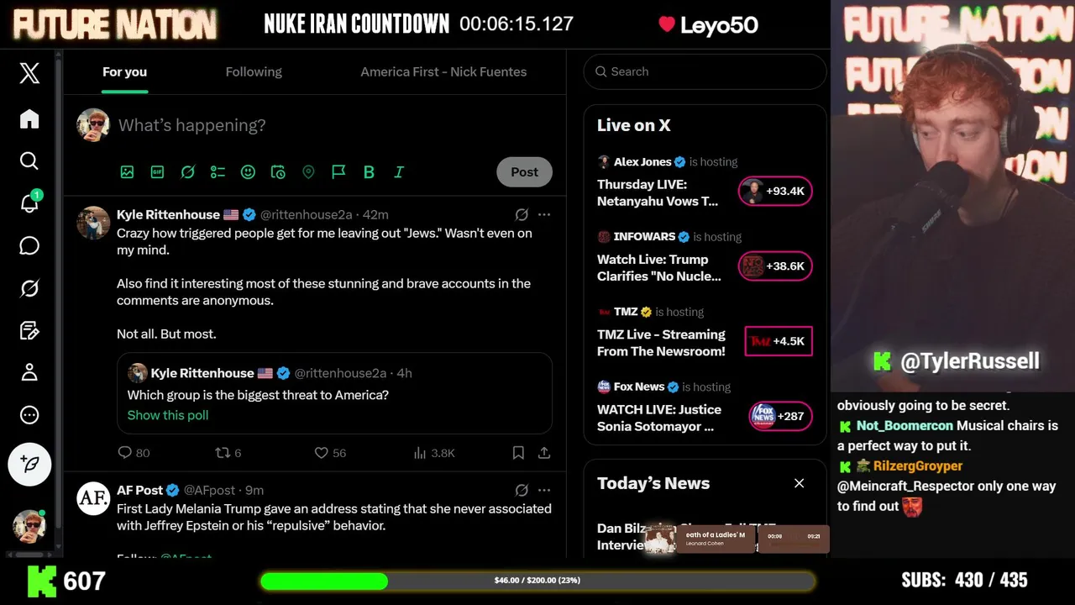Open America First - Nick Fuentes tab
This screenshot has height=605, width=1075.
443,71
